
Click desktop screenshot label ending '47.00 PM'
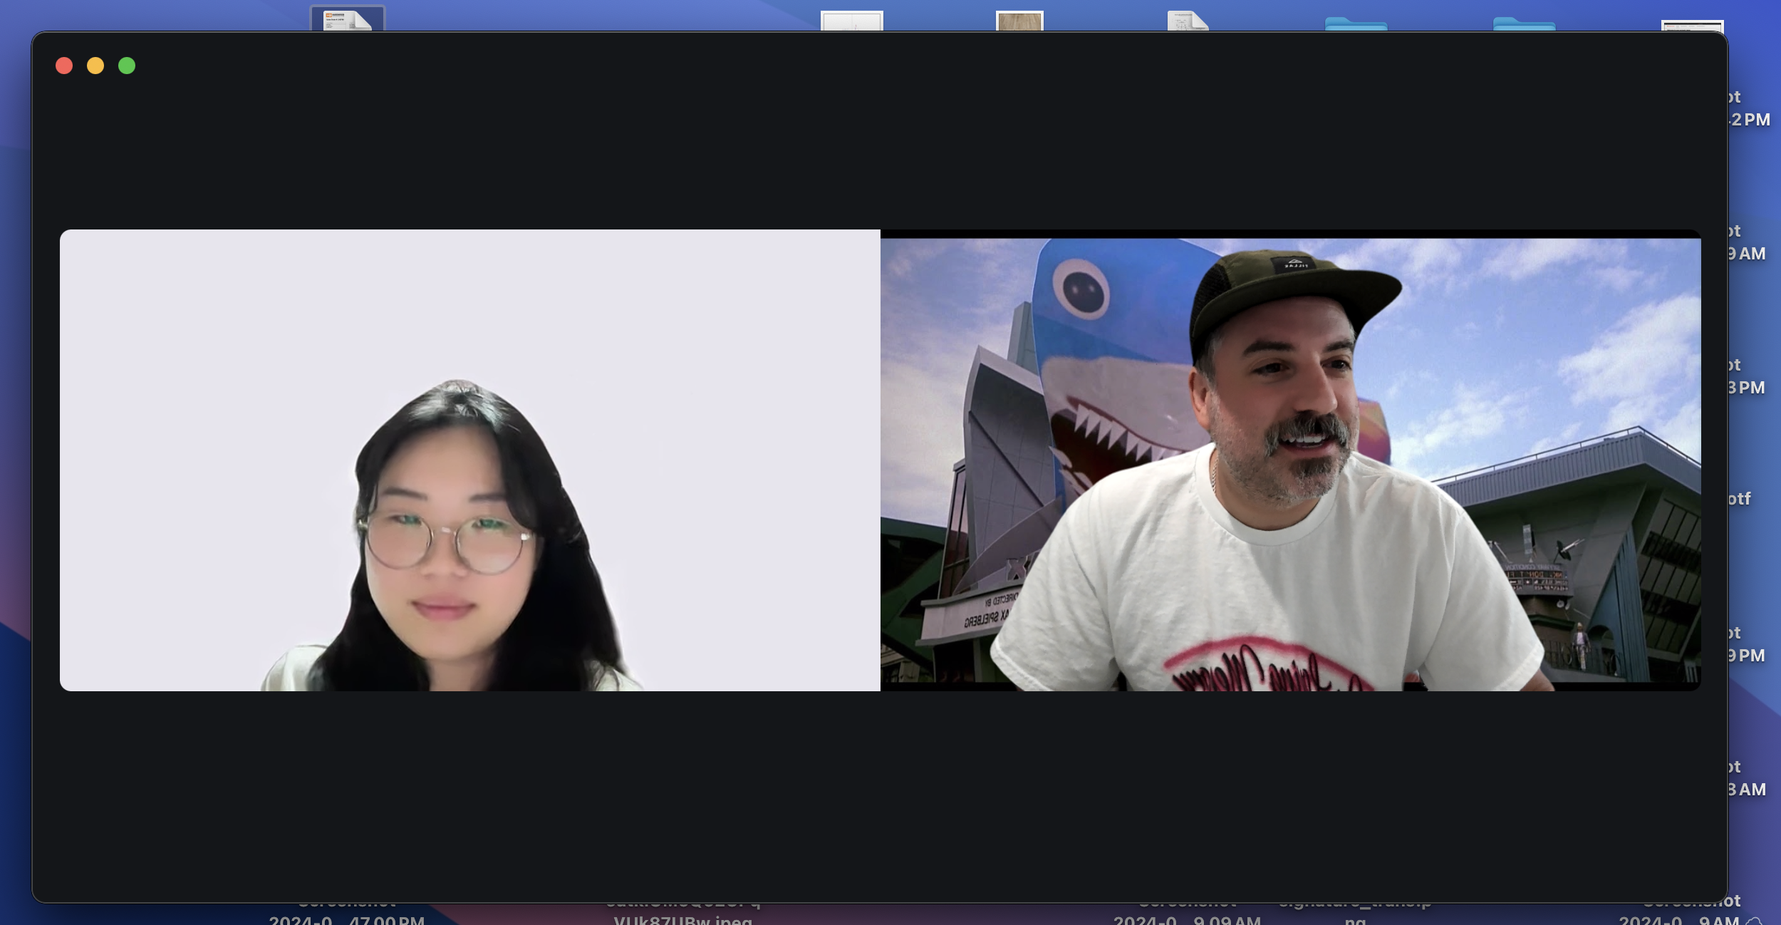coord(347,919)
